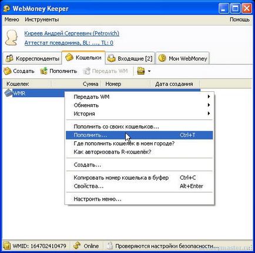Click the Пополнить toolbar icon
The width and height of the screenshot is (255, 253).
point(43,71)
